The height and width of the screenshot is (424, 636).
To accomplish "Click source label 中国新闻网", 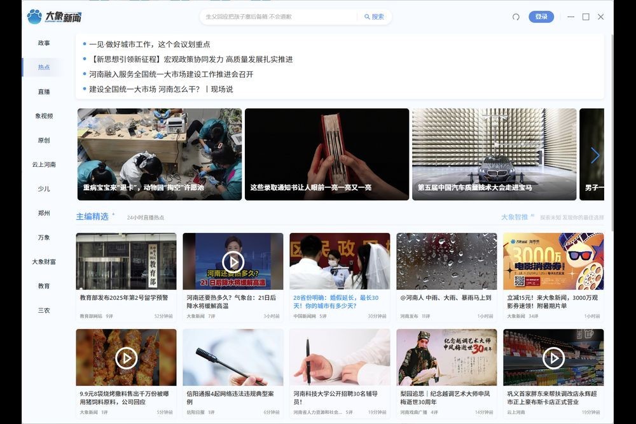I will (304, 316).
